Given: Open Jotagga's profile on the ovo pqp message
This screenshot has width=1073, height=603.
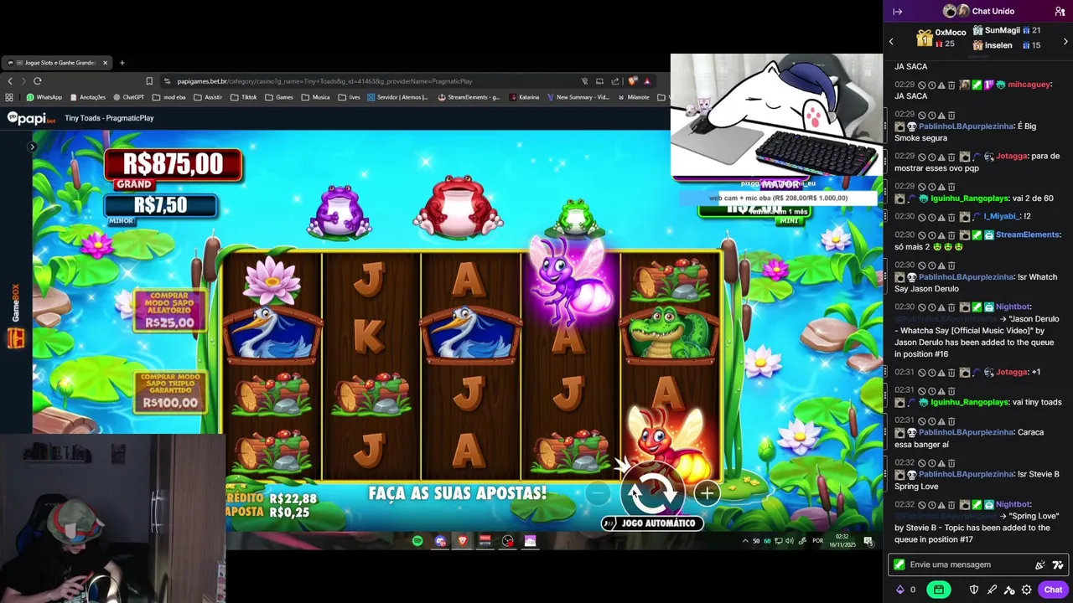Looking at the screenshot, I should (1011, 156).
